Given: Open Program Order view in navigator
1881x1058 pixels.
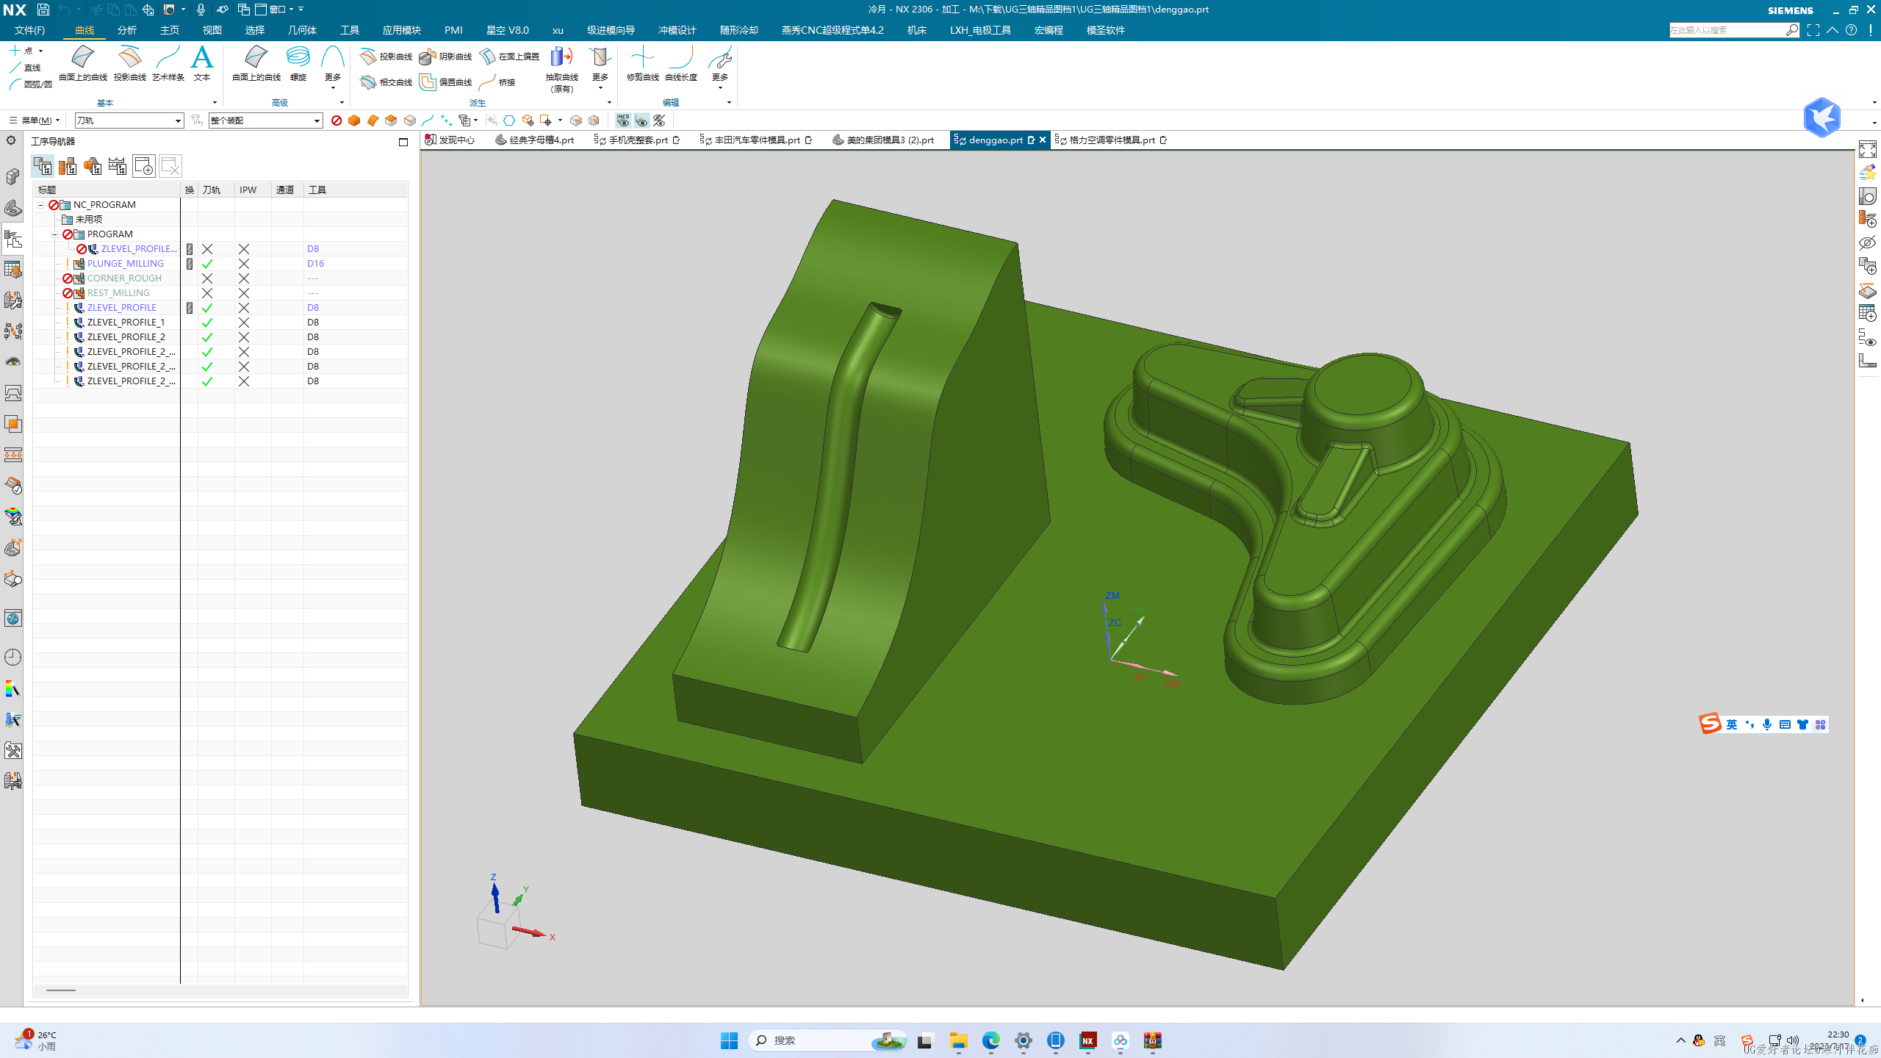Looking at the screenshot, I should (43, 166).
